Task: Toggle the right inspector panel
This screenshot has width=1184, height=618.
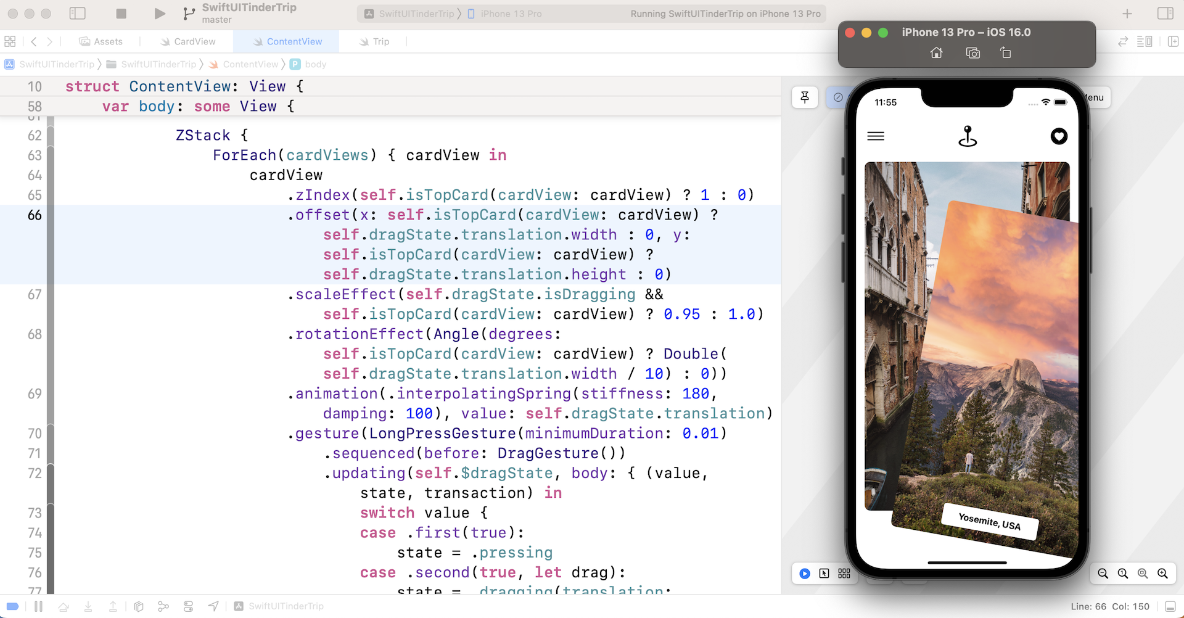Action: (x=1165, y=14)
